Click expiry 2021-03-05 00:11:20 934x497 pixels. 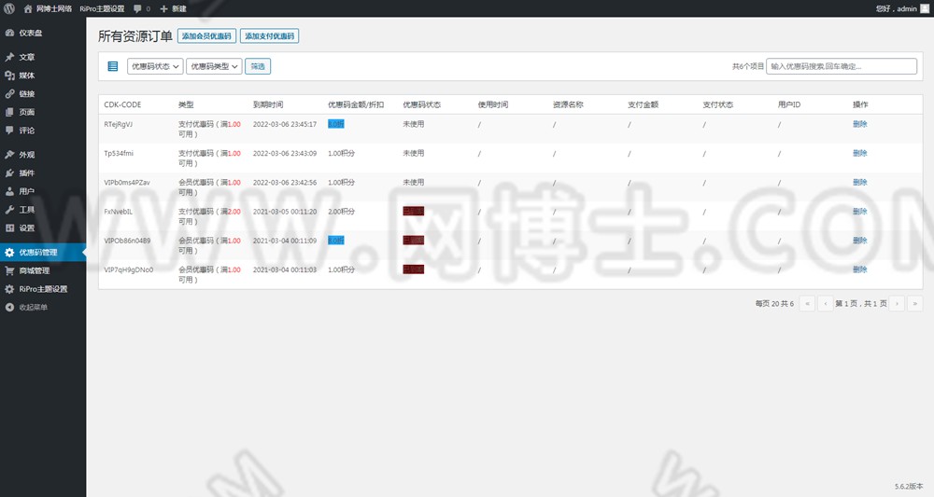pos(285,212)
